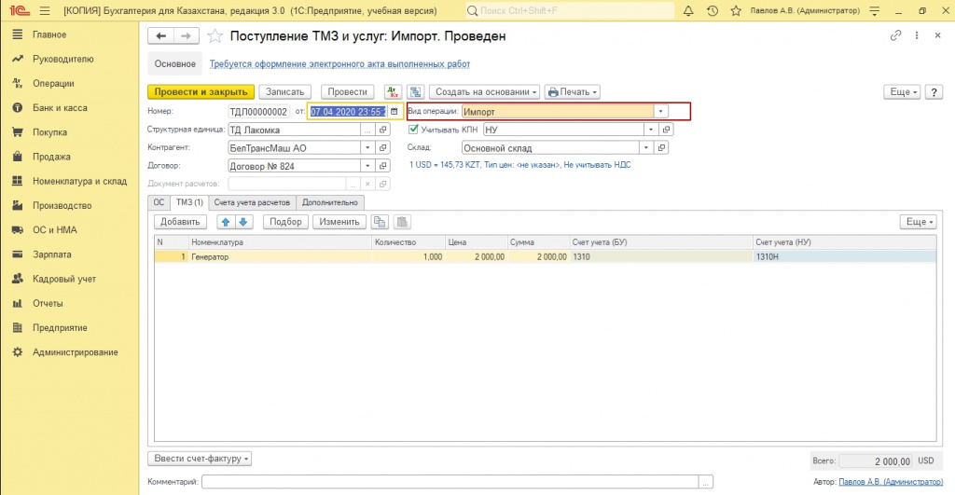Open document structure icon next to Дт/Кт

(x=415, y=92)
